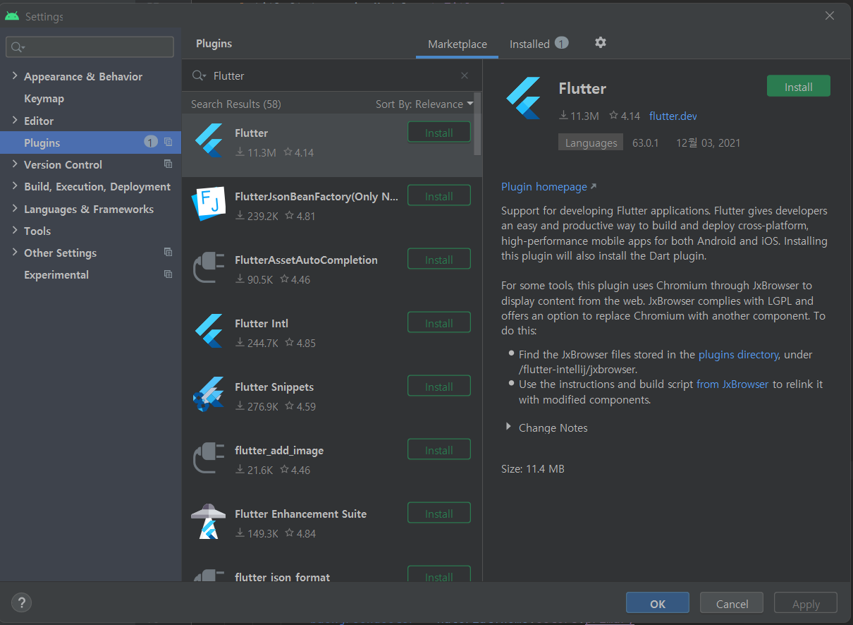Expand Build, Execution, Deployment node
The height and width of the screenshot is (625, 853).
pos(15,186)
